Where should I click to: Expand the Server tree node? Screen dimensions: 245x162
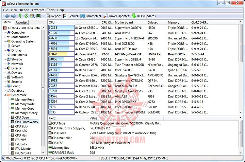point(5,46)
